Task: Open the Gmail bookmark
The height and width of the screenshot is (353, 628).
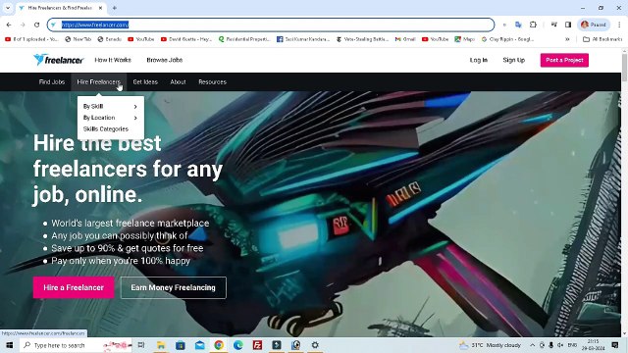Action: click(405, 39)
